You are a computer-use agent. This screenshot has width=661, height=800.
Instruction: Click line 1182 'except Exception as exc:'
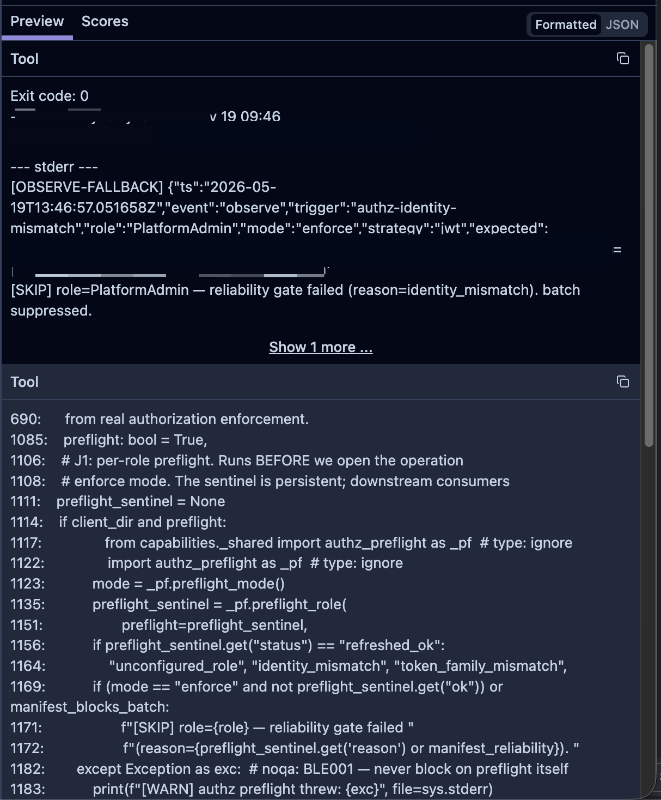289,769
